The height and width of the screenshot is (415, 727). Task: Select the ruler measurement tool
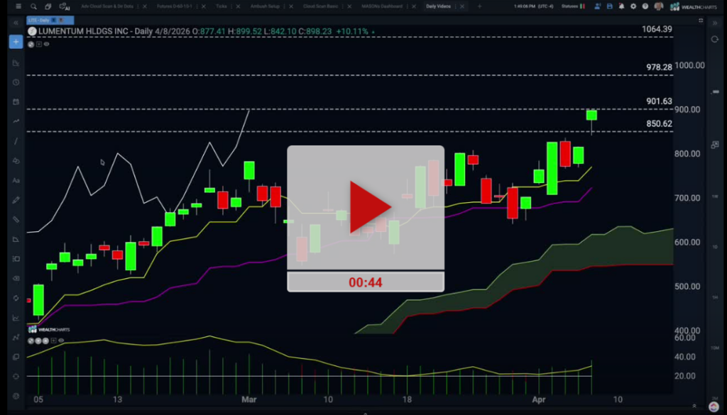coord(16,219)
